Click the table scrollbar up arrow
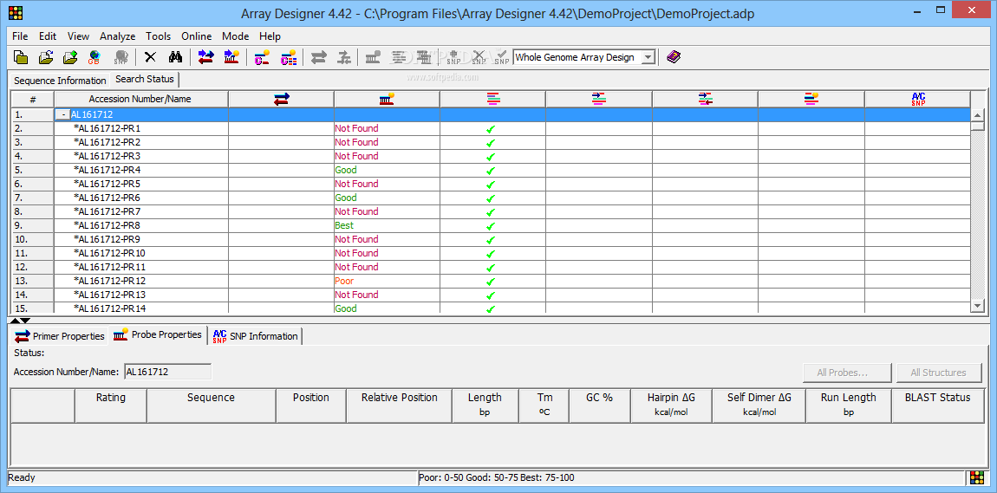This screenshot has width=997, height=493. 978,115
